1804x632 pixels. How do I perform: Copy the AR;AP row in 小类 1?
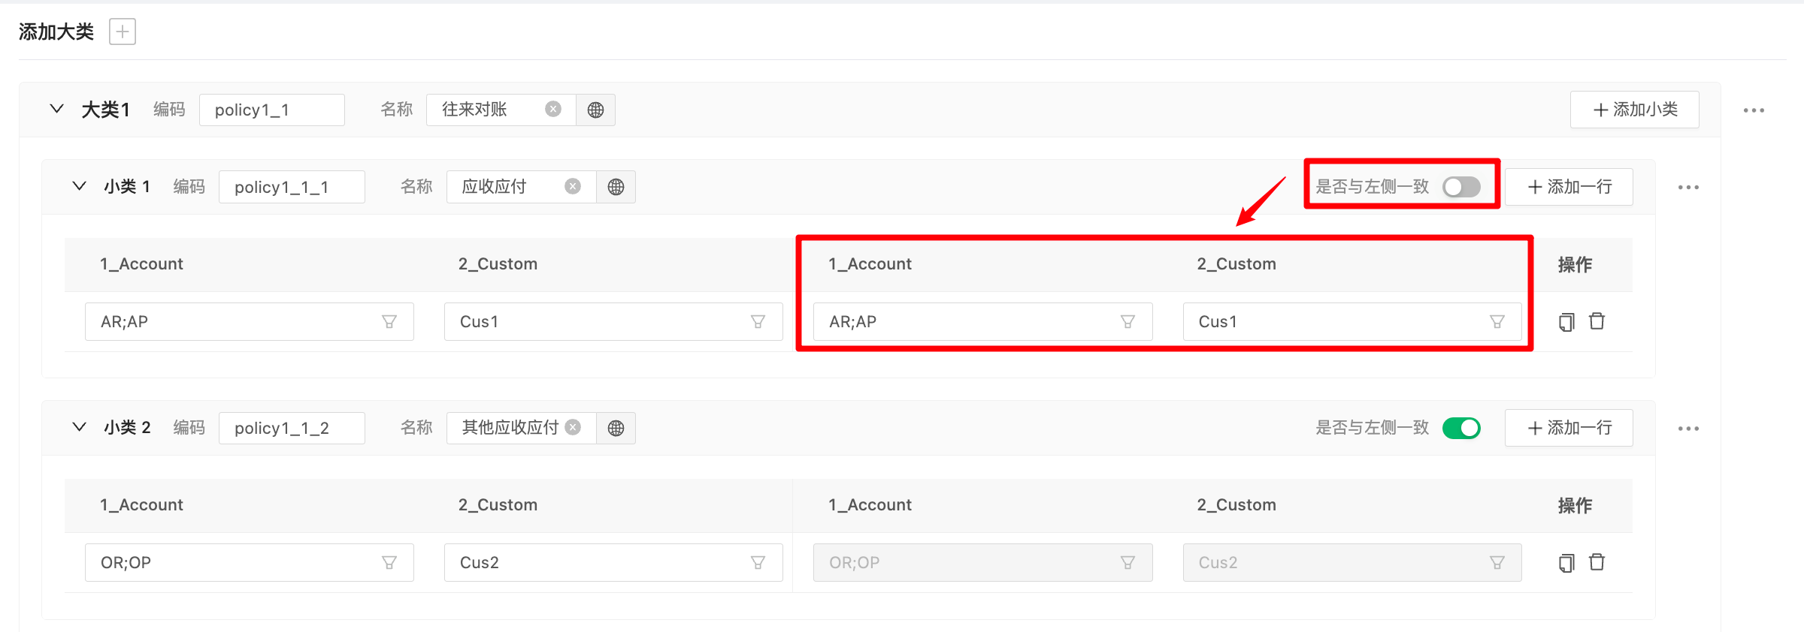(x=1566, y=322)
